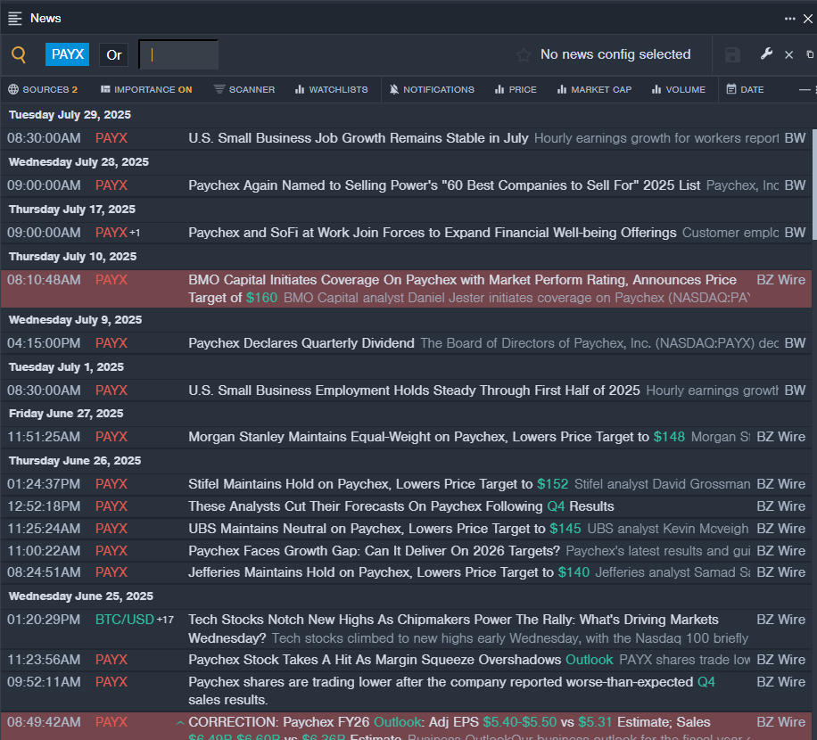This screenshot has height=740, width=817.
Task: Click the +1 symbols badge next to PAYX
Action: tap(135, 233)
